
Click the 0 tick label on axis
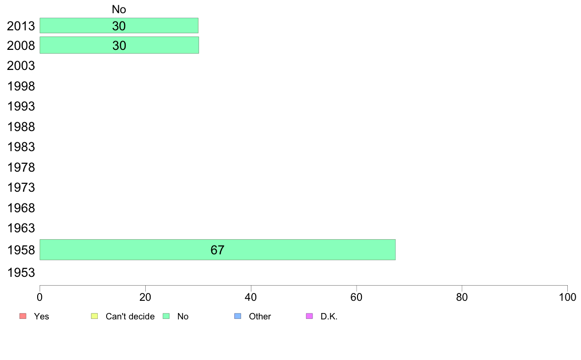point(40,297)
